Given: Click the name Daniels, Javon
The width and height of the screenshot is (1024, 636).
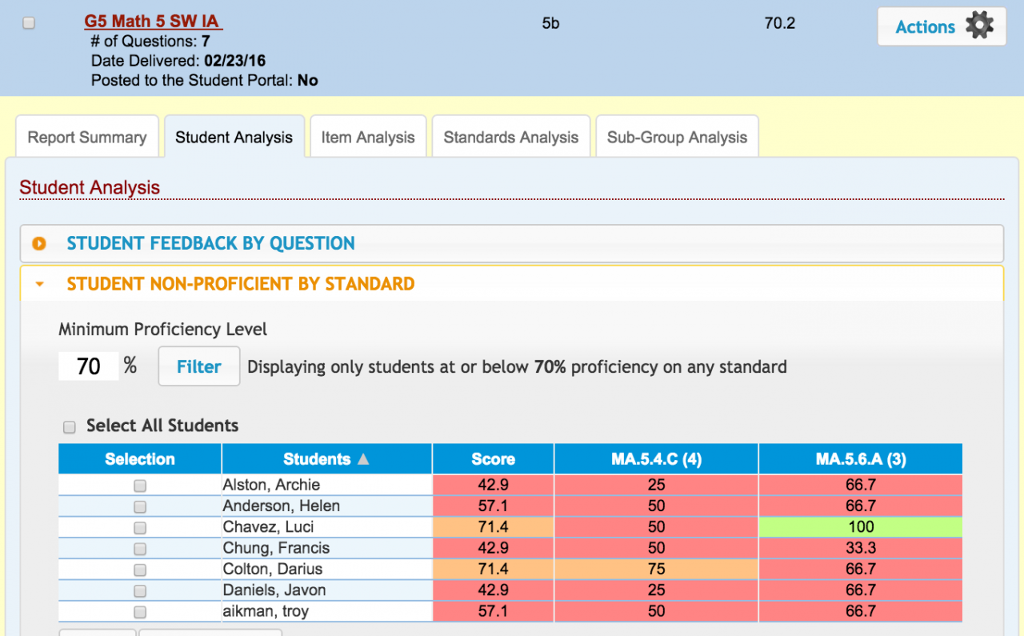Looking at the screenshot, I should coord(274,590).
